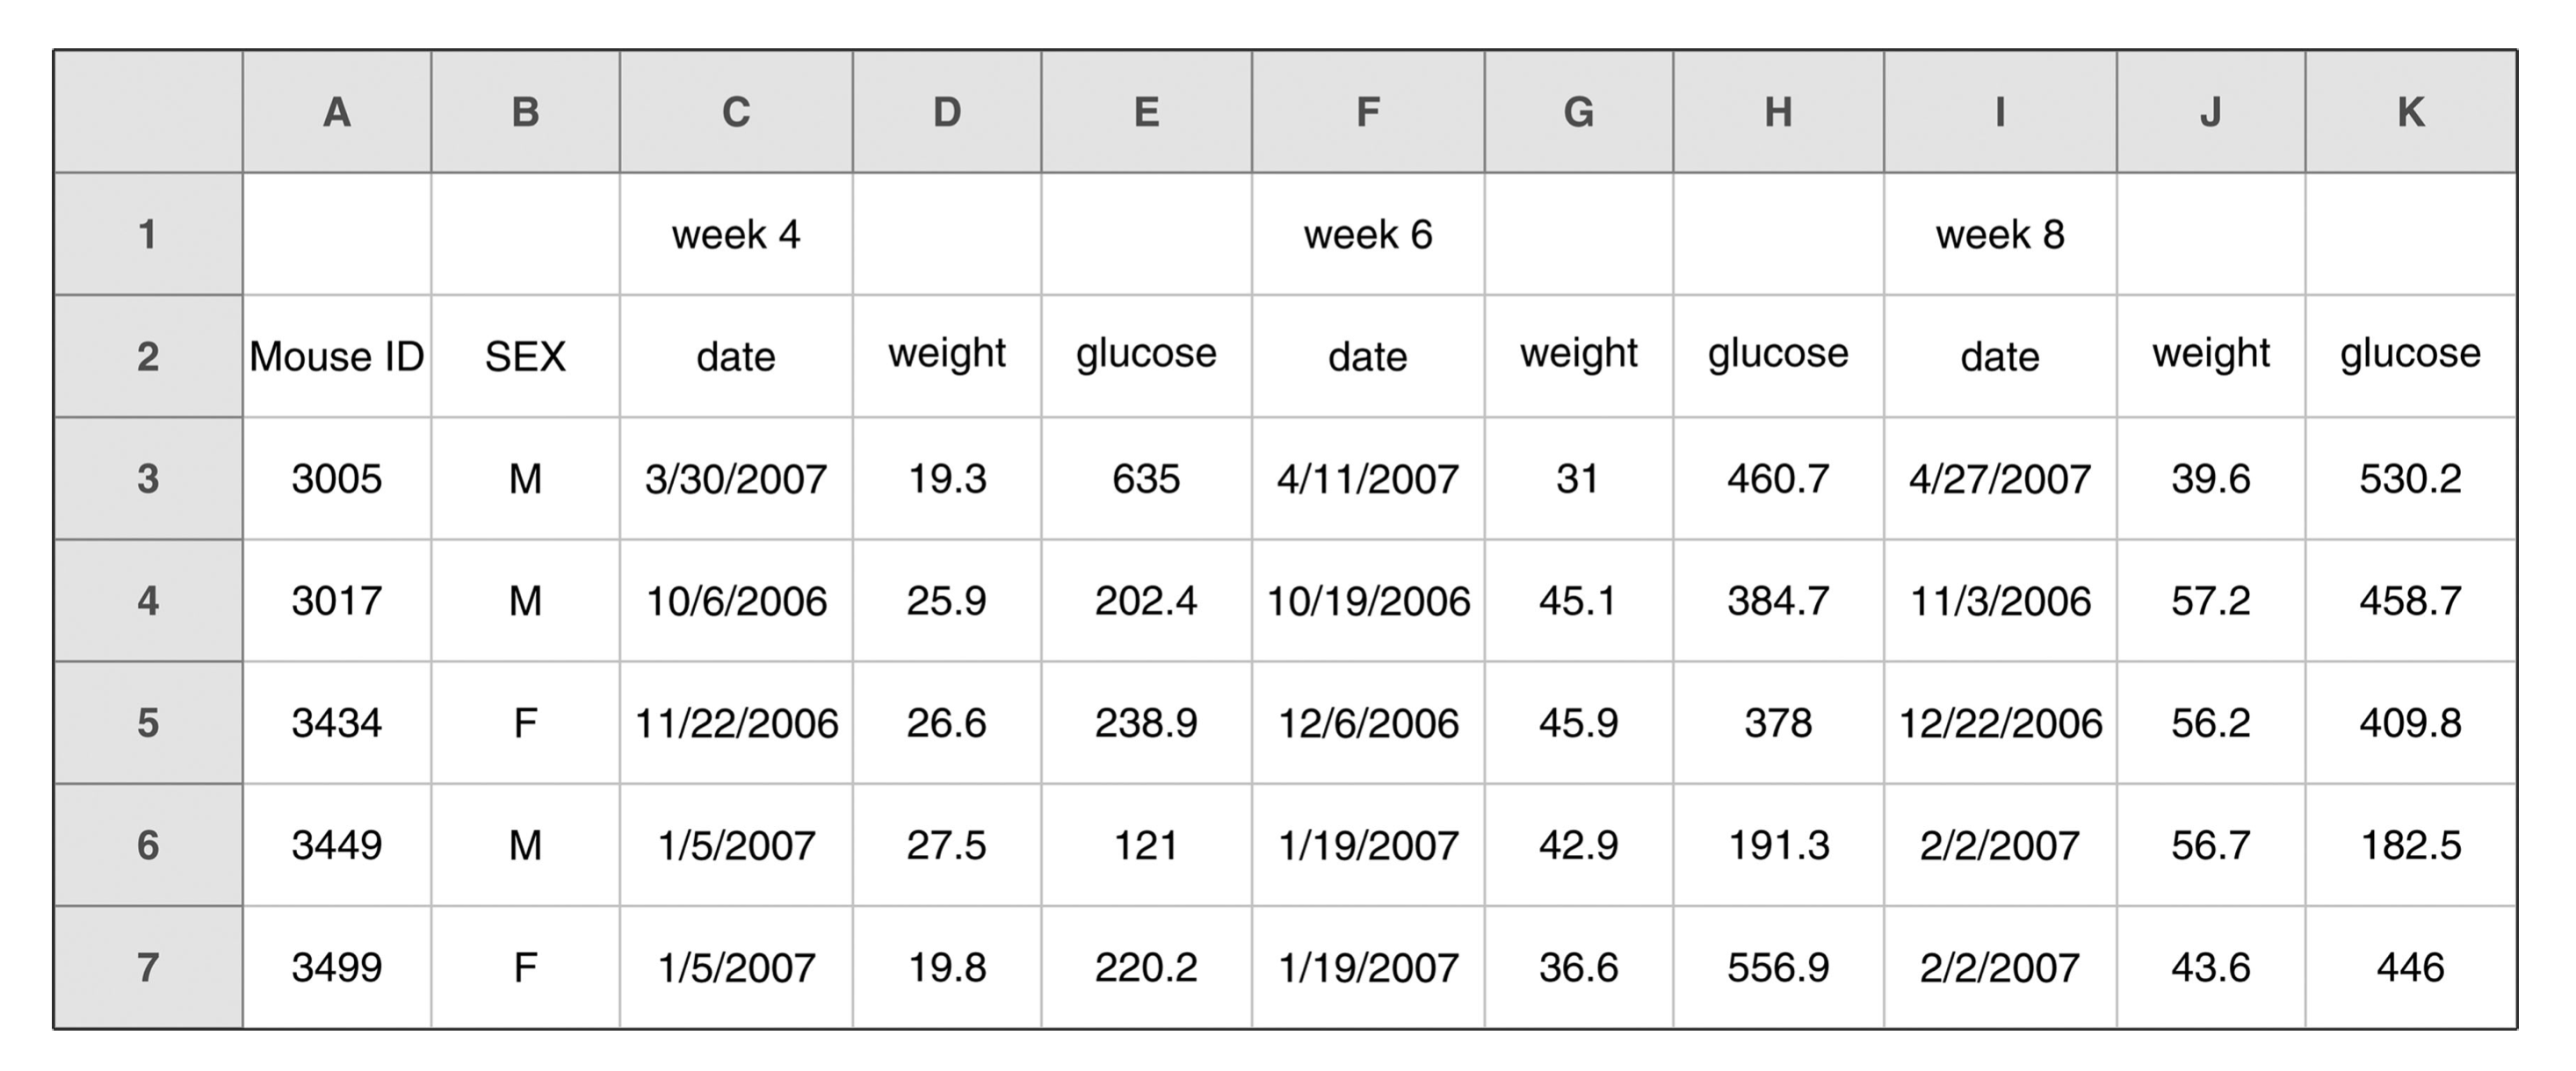Click the cell with date 10/19/2006
Image resolution: width=2576 pixels, height=1071 pixels.
pyautogui.click(x=1368, y=601)
